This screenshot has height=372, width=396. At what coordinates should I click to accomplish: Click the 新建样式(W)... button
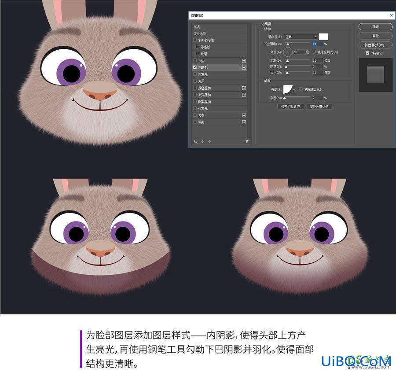(x=375, y=45)
